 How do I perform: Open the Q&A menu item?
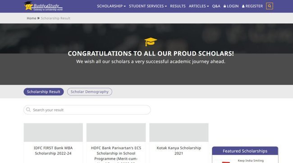pyautogui.click(x=216, y=6)
